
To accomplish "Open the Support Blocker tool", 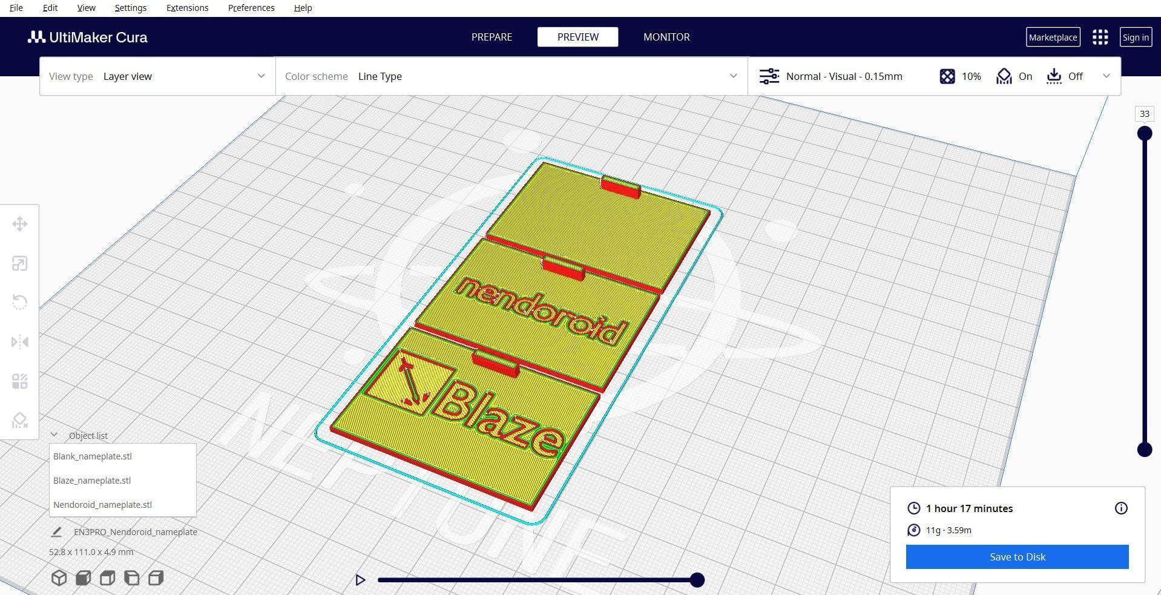I will pos(19,420).
